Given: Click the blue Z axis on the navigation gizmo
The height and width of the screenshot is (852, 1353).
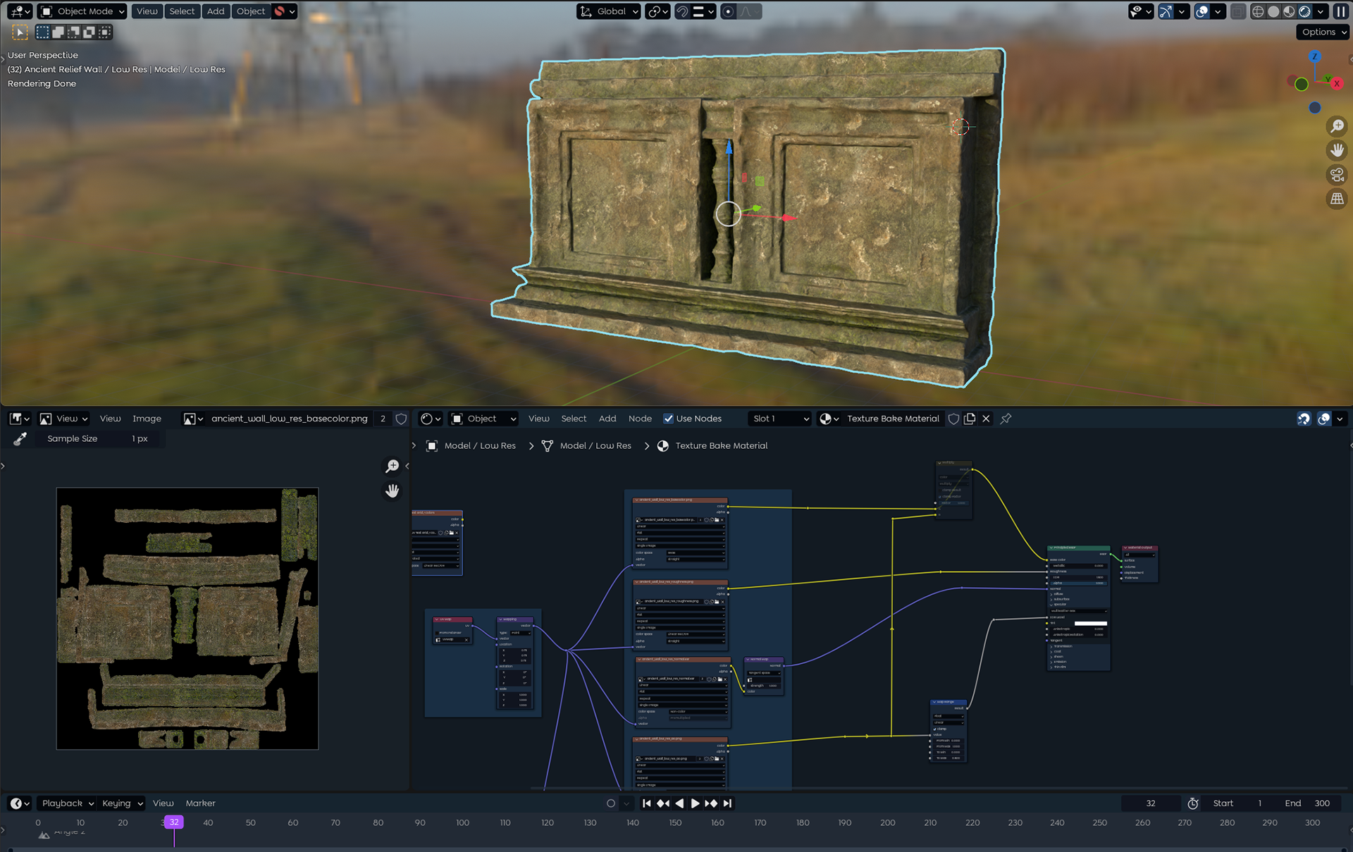Looking at the screenshot, I should point(1315,56).
